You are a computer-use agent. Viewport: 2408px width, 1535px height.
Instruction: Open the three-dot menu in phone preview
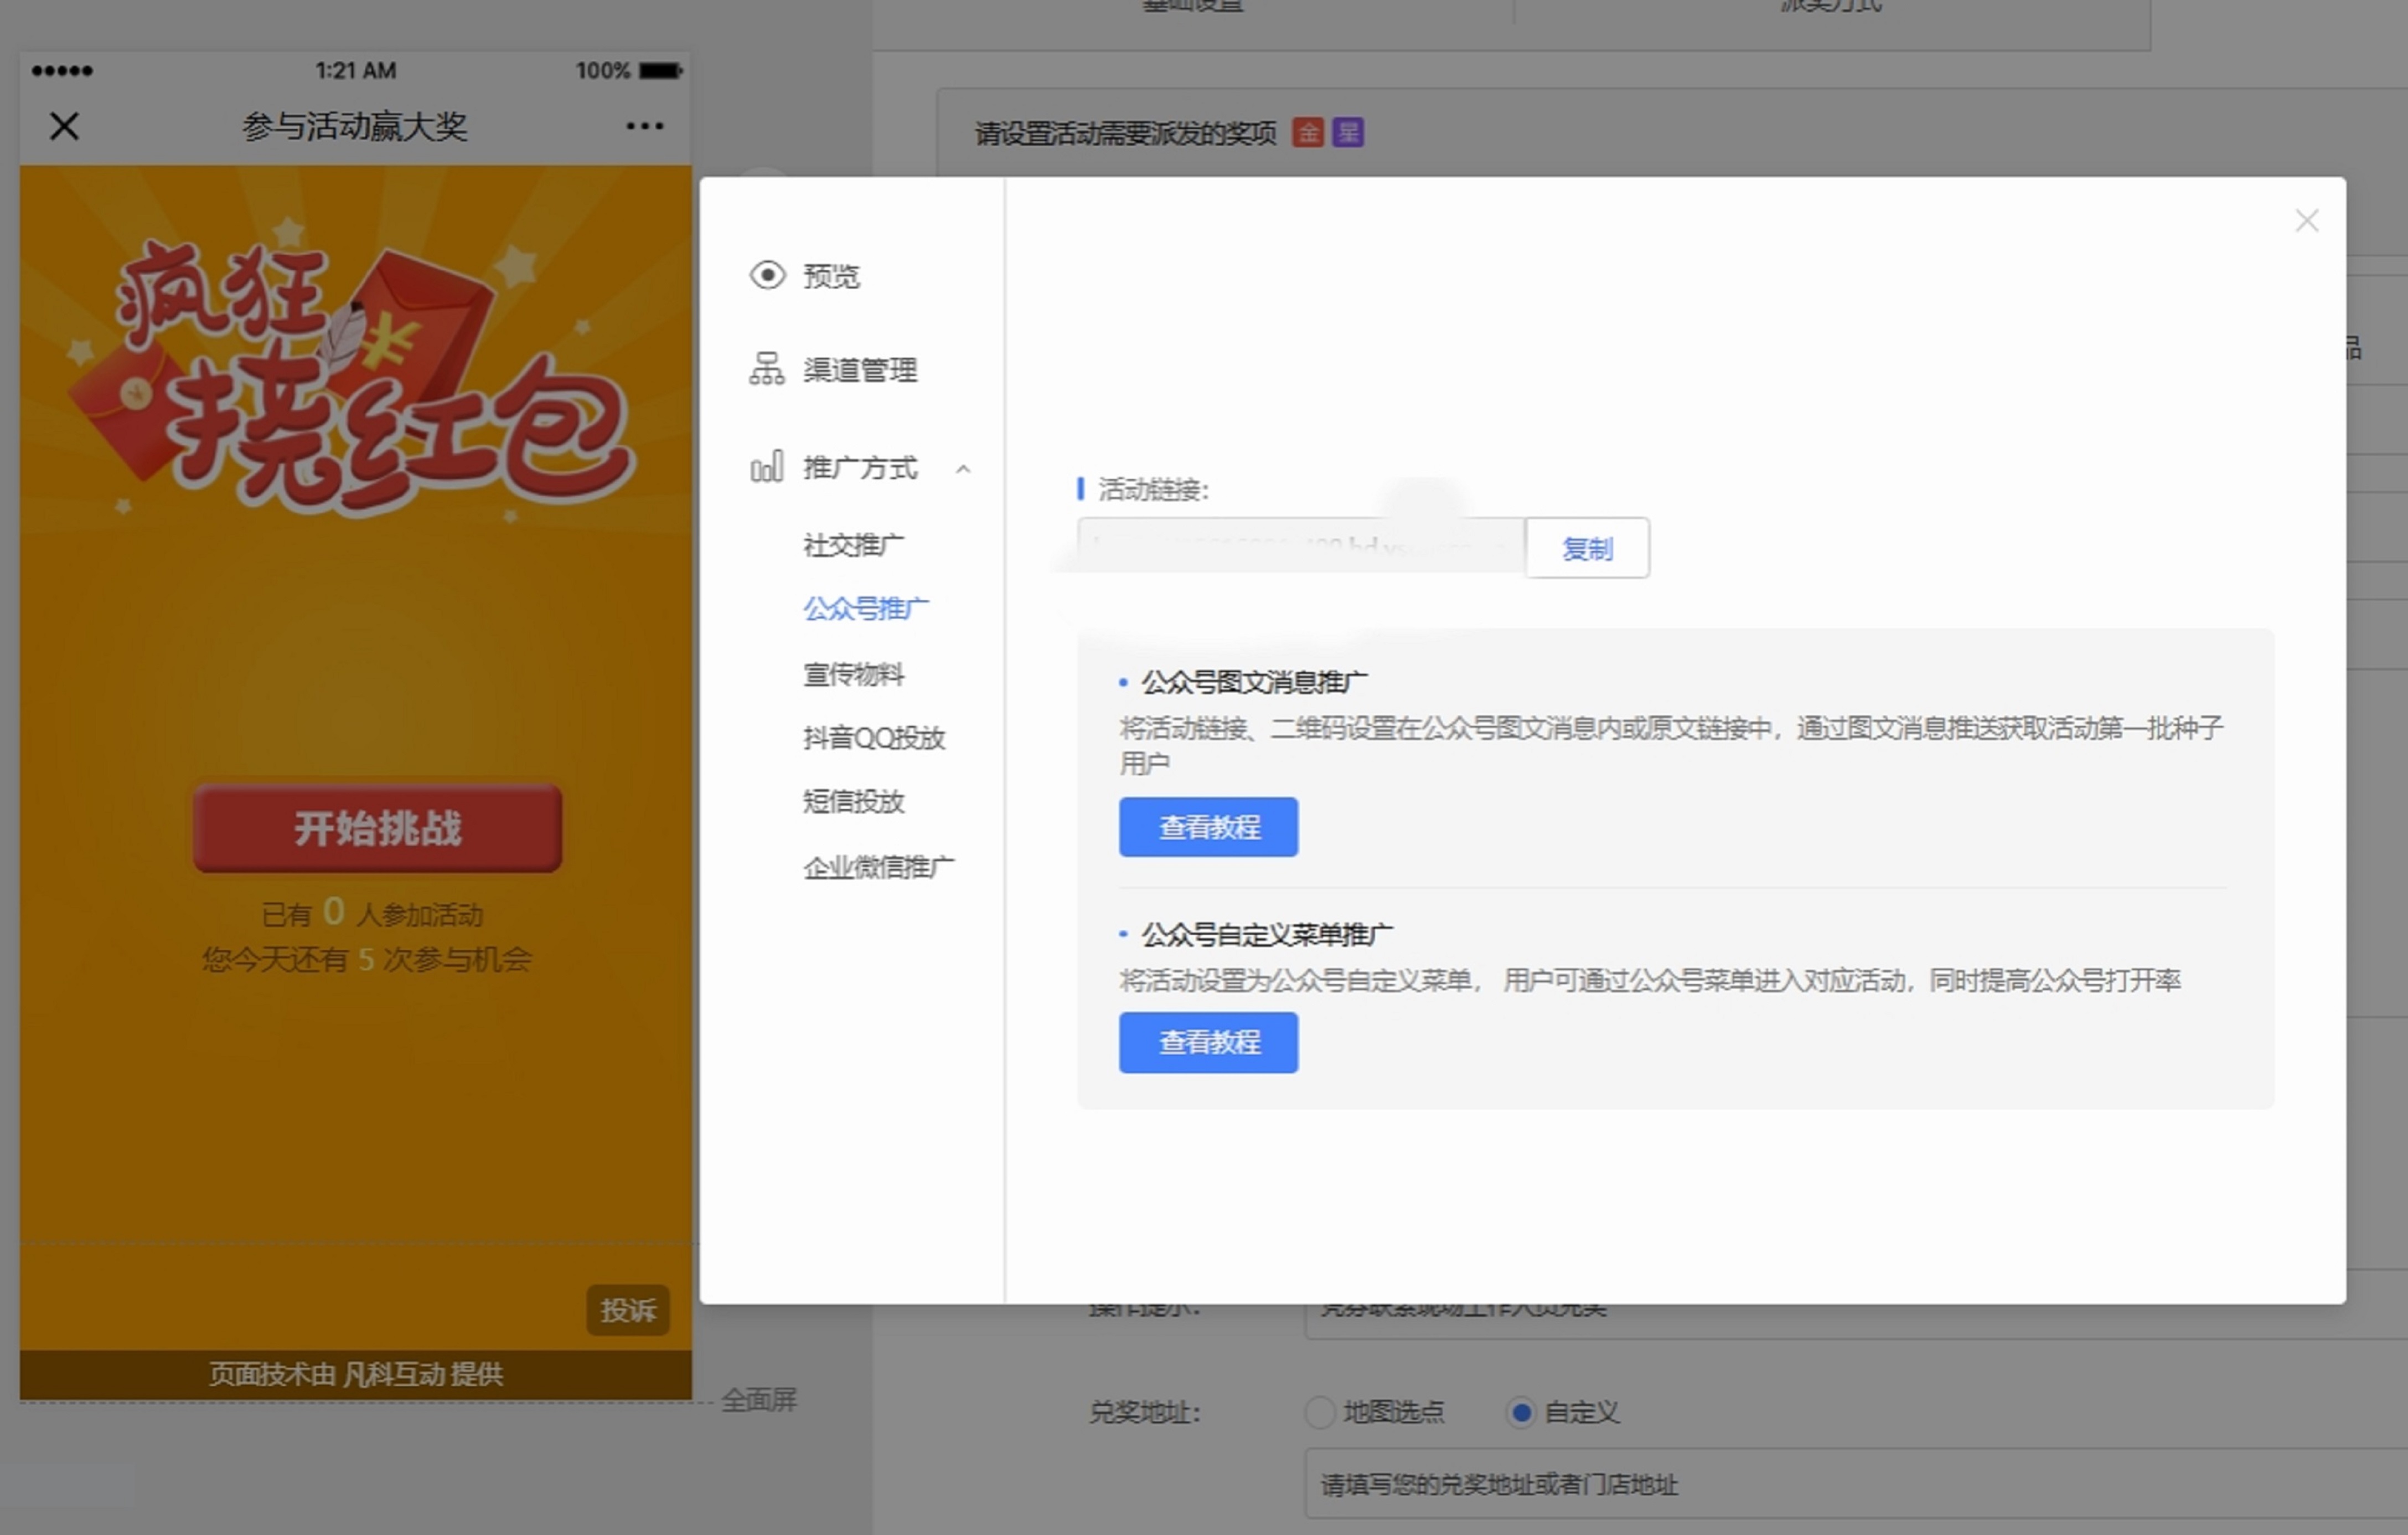pos(644,126)
